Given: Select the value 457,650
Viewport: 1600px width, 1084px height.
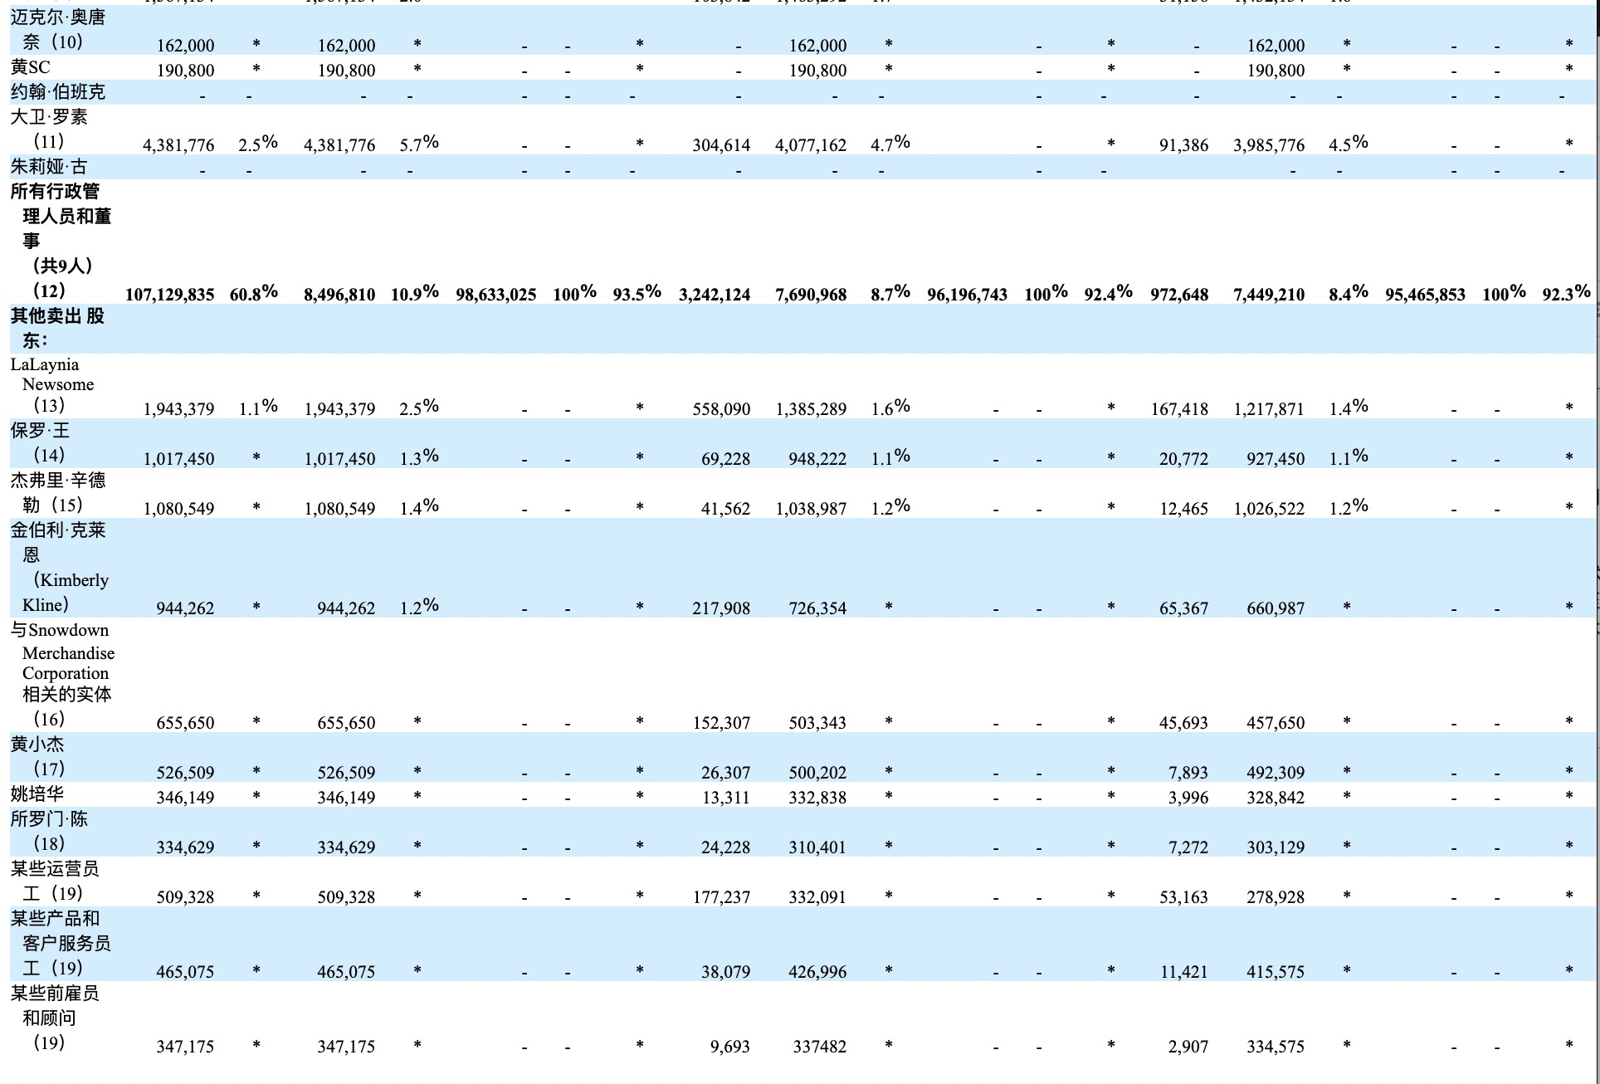Looking at the screenshot, I should click(1276, 723).
